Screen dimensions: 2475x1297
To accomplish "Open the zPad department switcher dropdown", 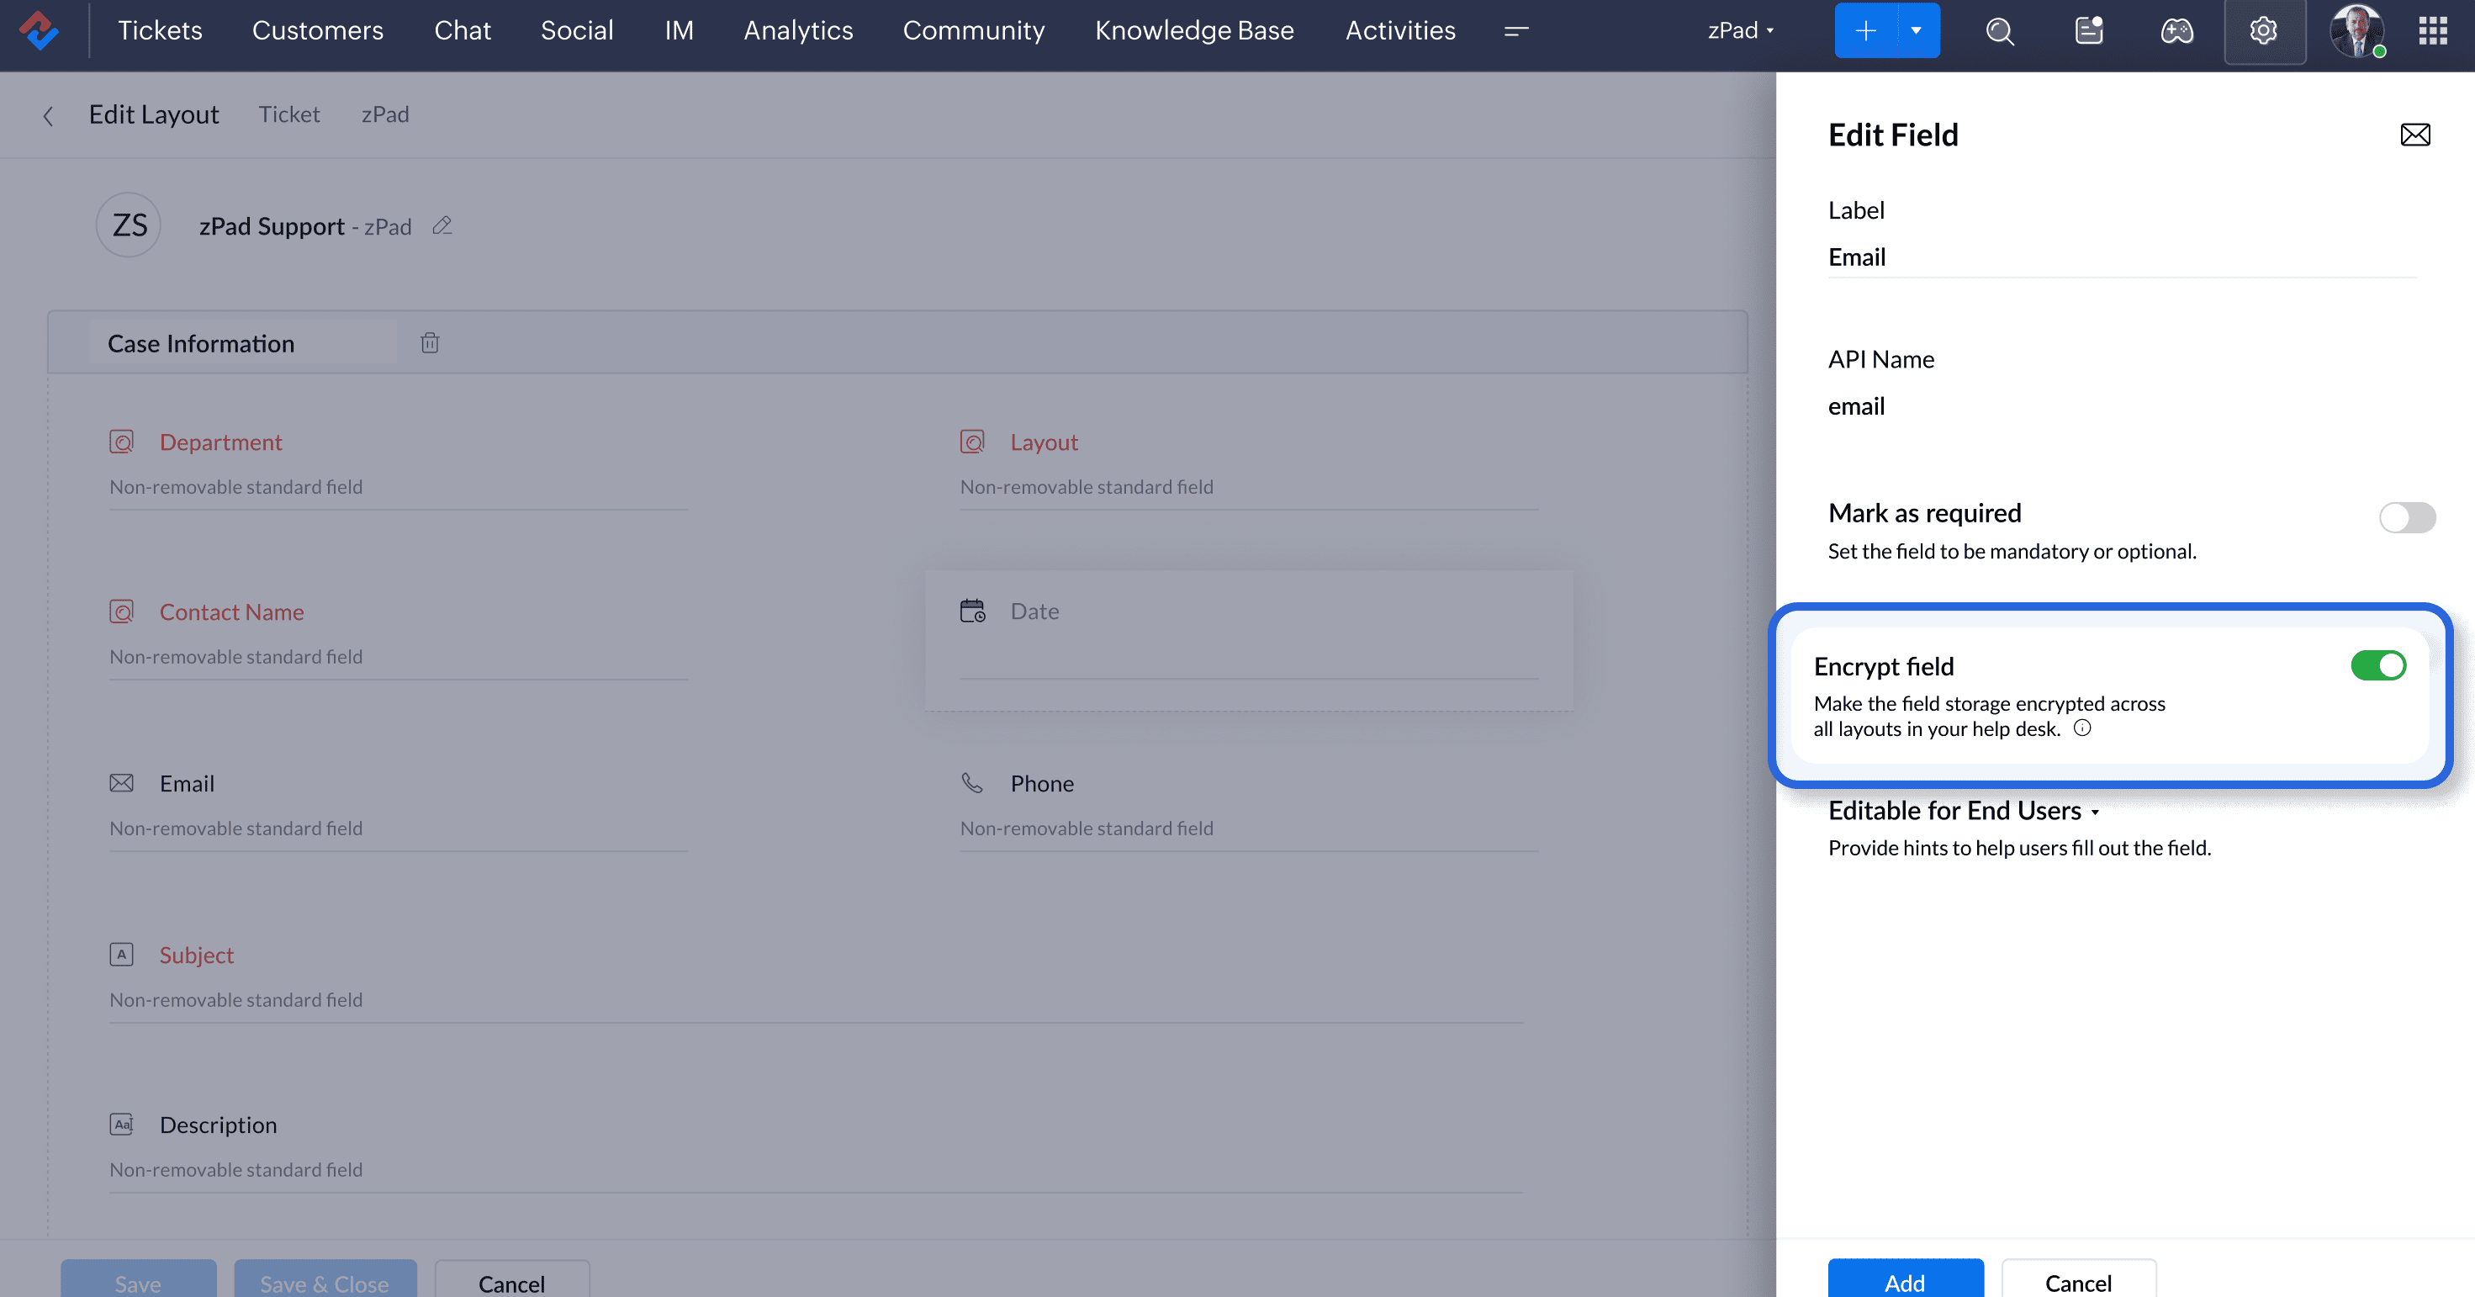I will click(1740, 31).
